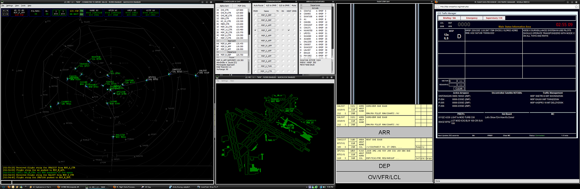The image size is (580, 189).
Task: Expand the Departures list section
Action: [x=301, y=5]
